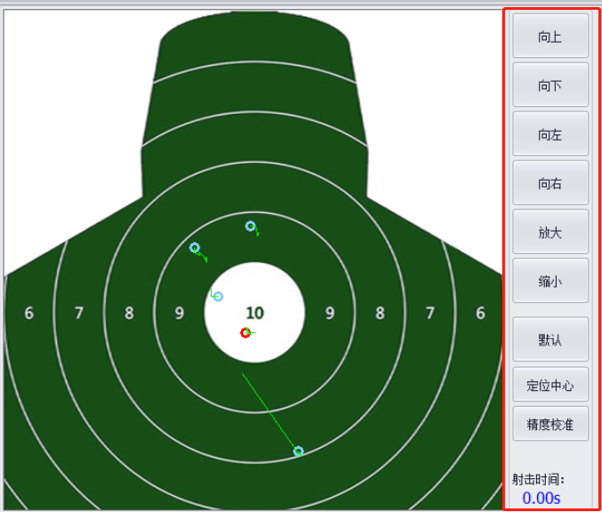Select the blue shot marker at the end of the long green line
The image size is (602, 512).
298,451
